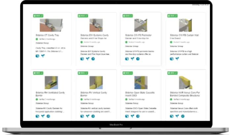Click the EW Systems Cavity Barriers thumbnail image
The image size is (231, 135).
tap(96, 25)
